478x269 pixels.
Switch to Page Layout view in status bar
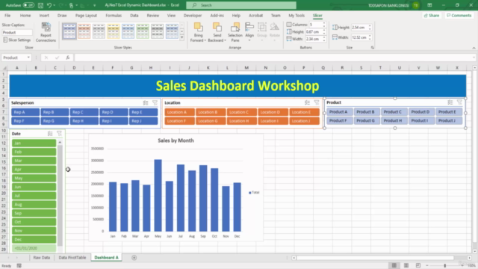coord(406,266)
